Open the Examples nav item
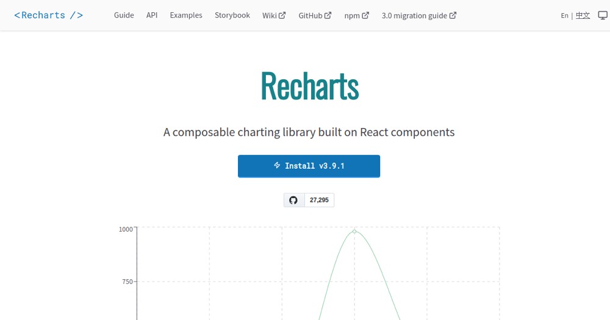 click(186, 15)
